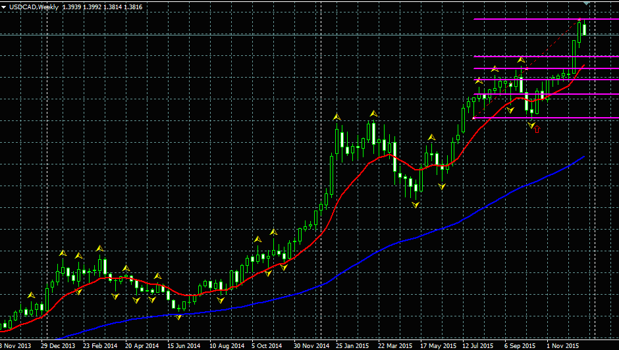Click the 15 Jun 2014 date label

coord(184,345)
